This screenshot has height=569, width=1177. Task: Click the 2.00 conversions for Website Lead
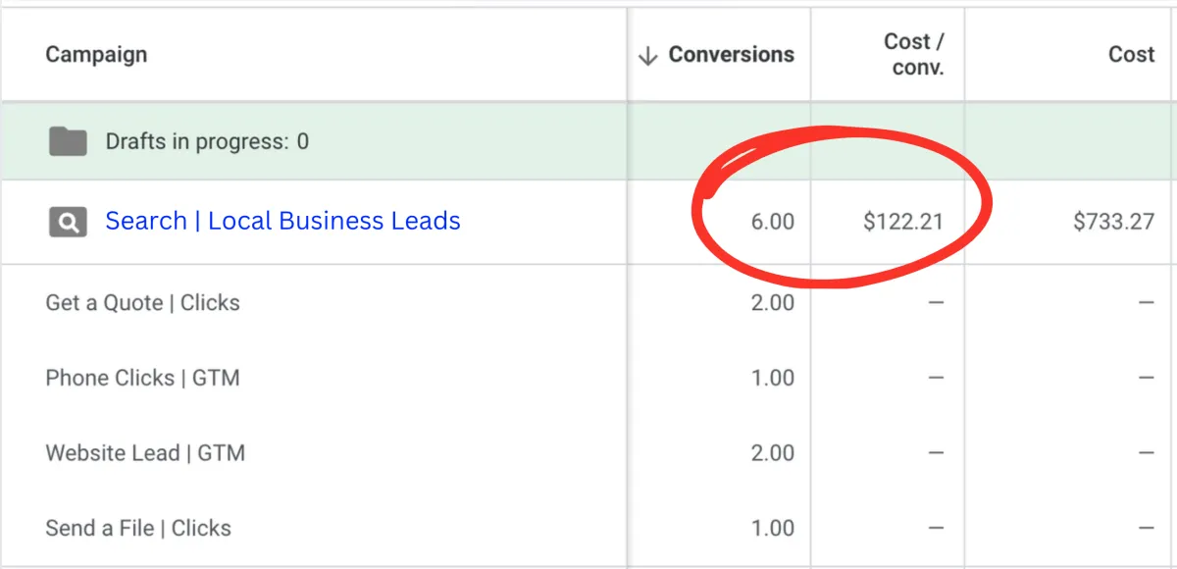tap(772, 453)
